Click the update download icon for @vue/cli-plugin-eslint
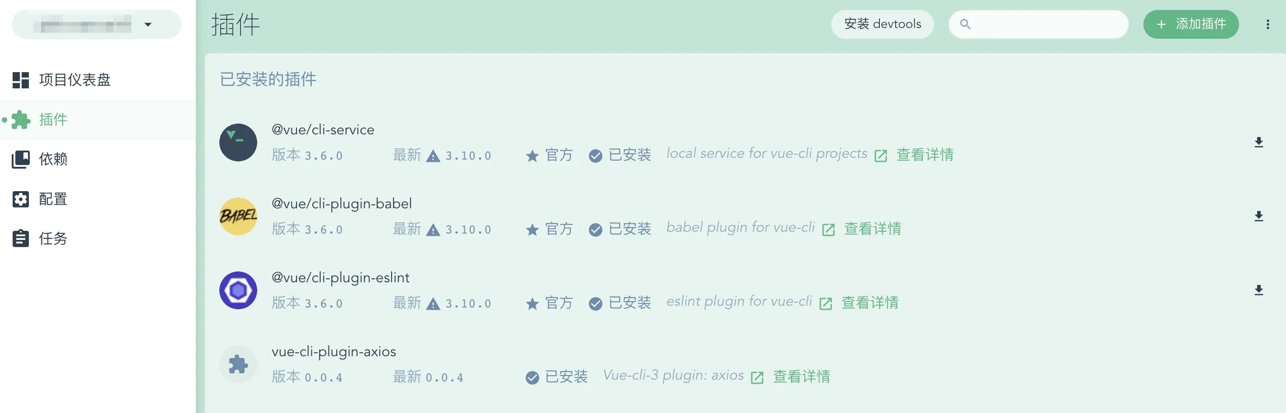1286x413 pixels. tap(1258, 290)
